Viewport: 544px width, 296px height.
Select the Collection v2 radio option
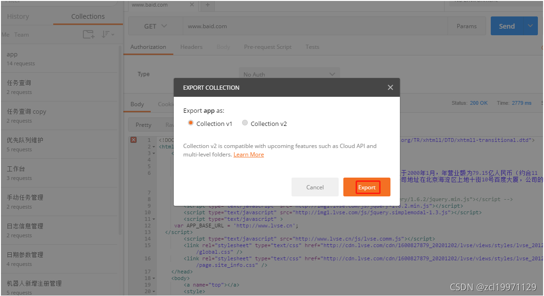pos(245,123)
